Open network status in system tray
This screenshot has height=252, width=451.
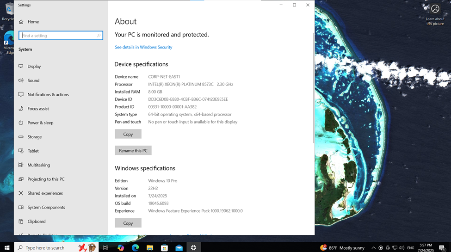(395, 248)
